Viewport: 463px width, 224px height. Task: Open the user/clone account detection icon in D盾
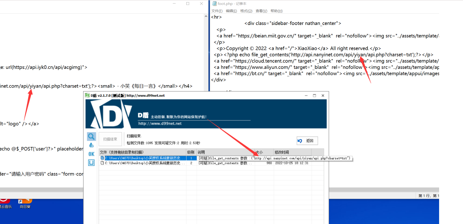(x=91, y=145)
